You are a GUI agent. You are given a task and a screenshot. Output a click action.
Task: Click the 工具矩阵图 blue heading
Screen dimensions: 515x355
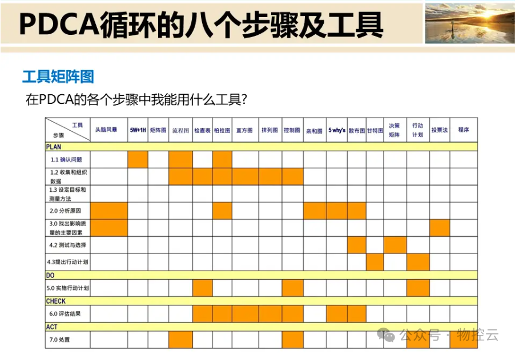pos(58,76)
